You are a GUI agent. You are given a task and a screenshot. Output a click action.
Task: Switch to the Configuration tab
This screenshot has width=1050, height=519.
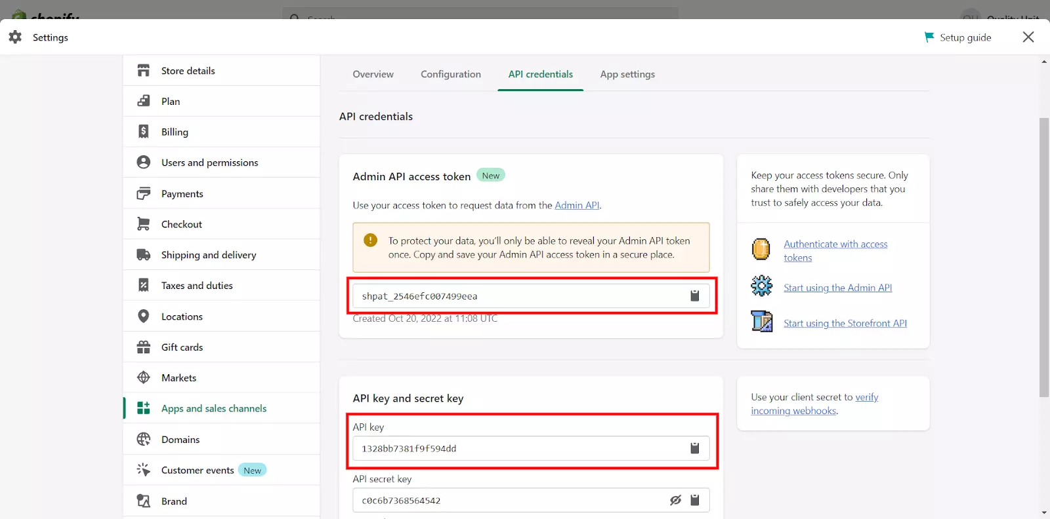click(x=450, y=75)
